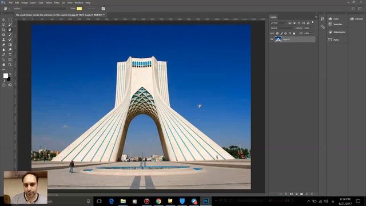Viewport: 366px width, 206px height.
Task: Open the Filter menu
Action: pos(57,2)
